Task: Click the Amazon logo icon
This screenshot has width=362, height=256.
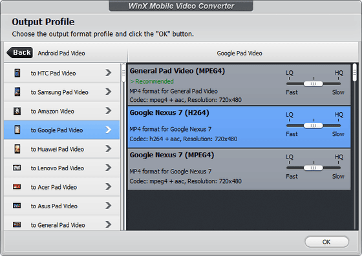Action: coord(17,111)
